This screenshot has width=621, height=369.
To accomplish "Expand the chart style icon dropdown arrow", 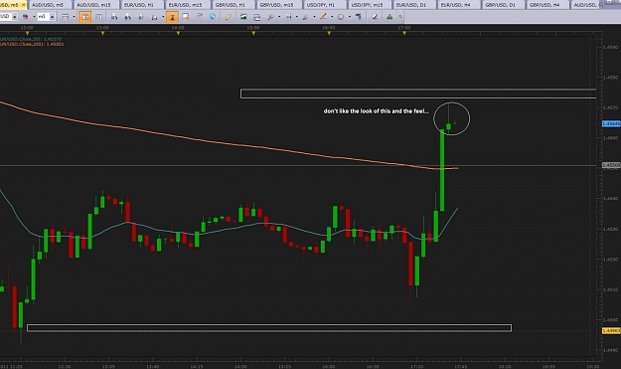I will (x=34, y=17).
